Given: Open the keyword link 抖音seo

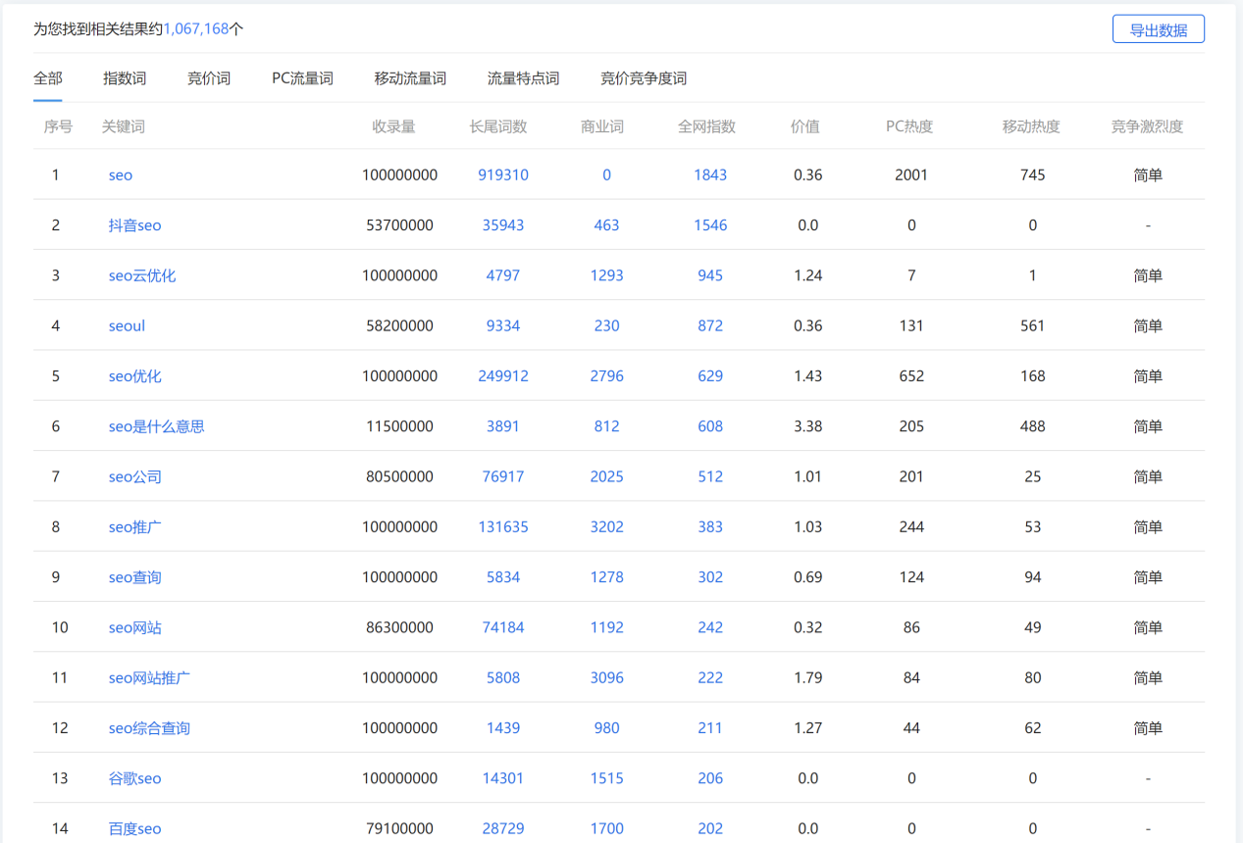Looking at the screenshot, I should (134, 225).
